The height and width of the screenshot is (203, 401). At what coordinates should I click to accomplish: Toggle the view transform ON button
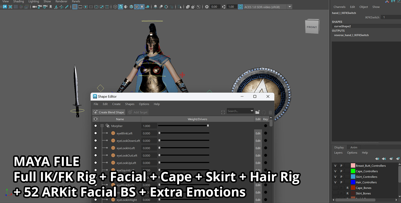tap(241, 7)
